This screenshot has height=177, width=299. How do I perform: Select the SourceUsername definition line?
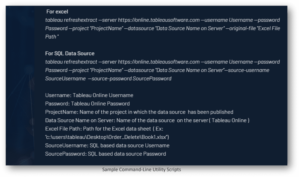pyautogui.click(x=107, y=145)
